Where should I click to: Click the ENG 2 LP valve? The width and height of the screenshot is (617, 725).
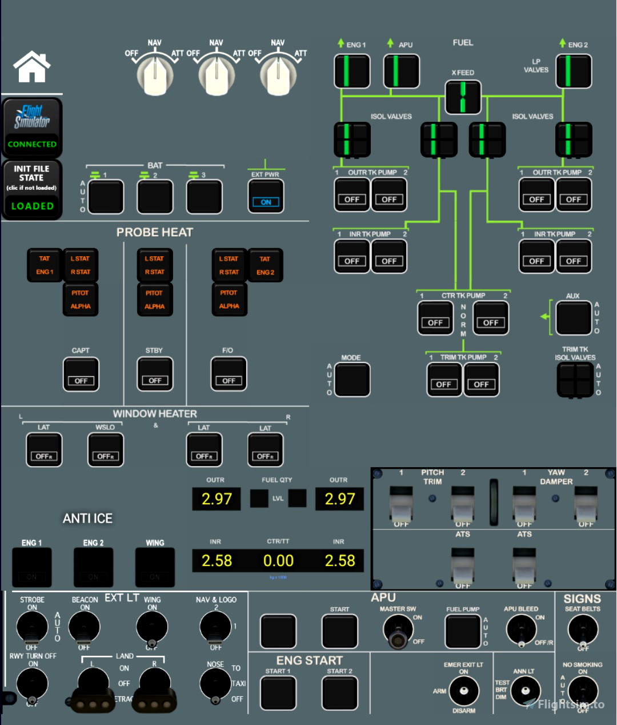[x=573, y=70]
